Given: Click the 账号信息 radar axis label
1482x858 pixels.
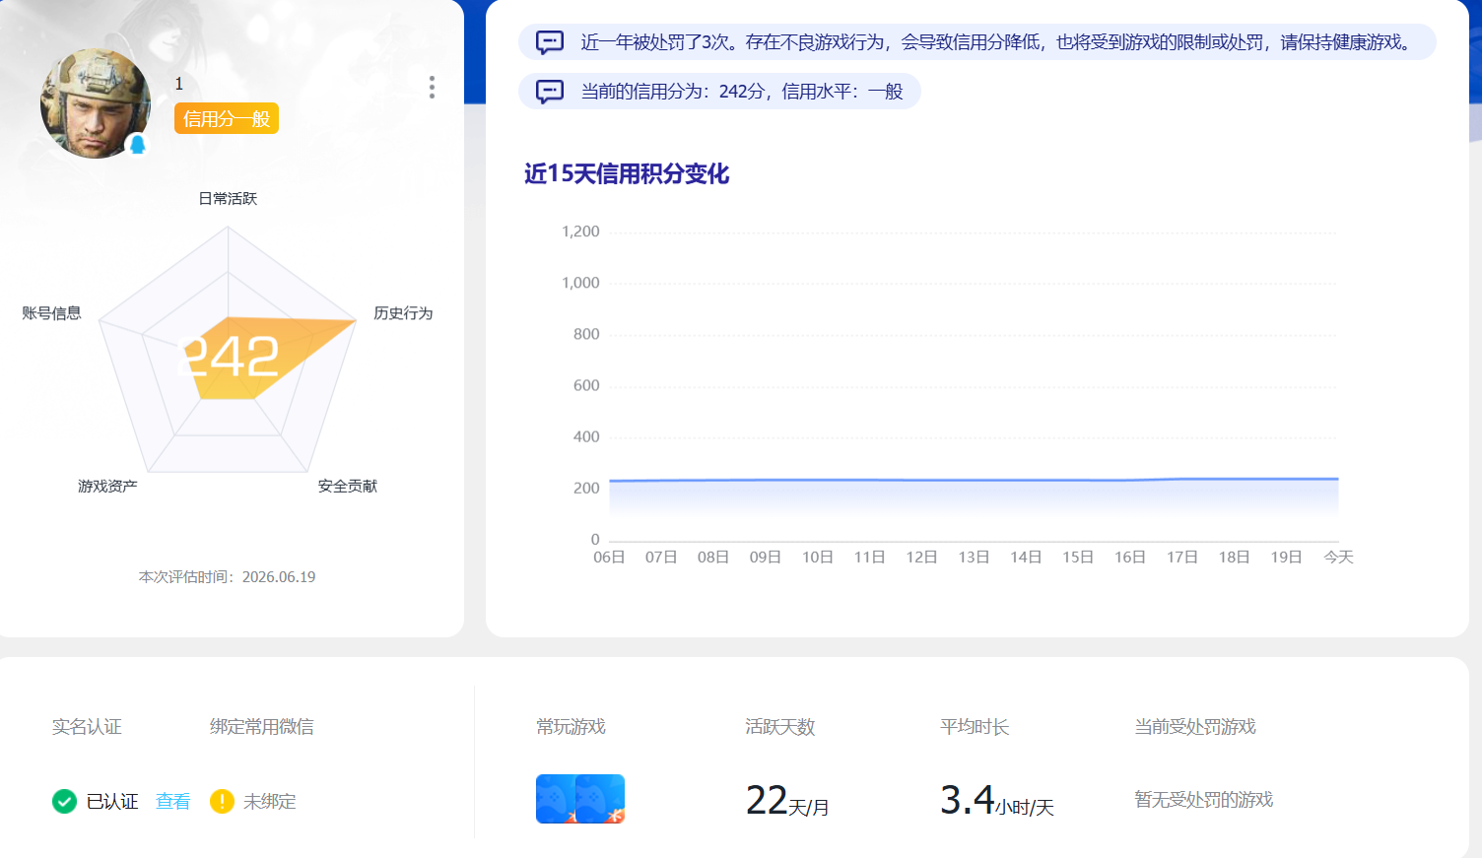Looking at the screenshot, I should pos(52,312).
